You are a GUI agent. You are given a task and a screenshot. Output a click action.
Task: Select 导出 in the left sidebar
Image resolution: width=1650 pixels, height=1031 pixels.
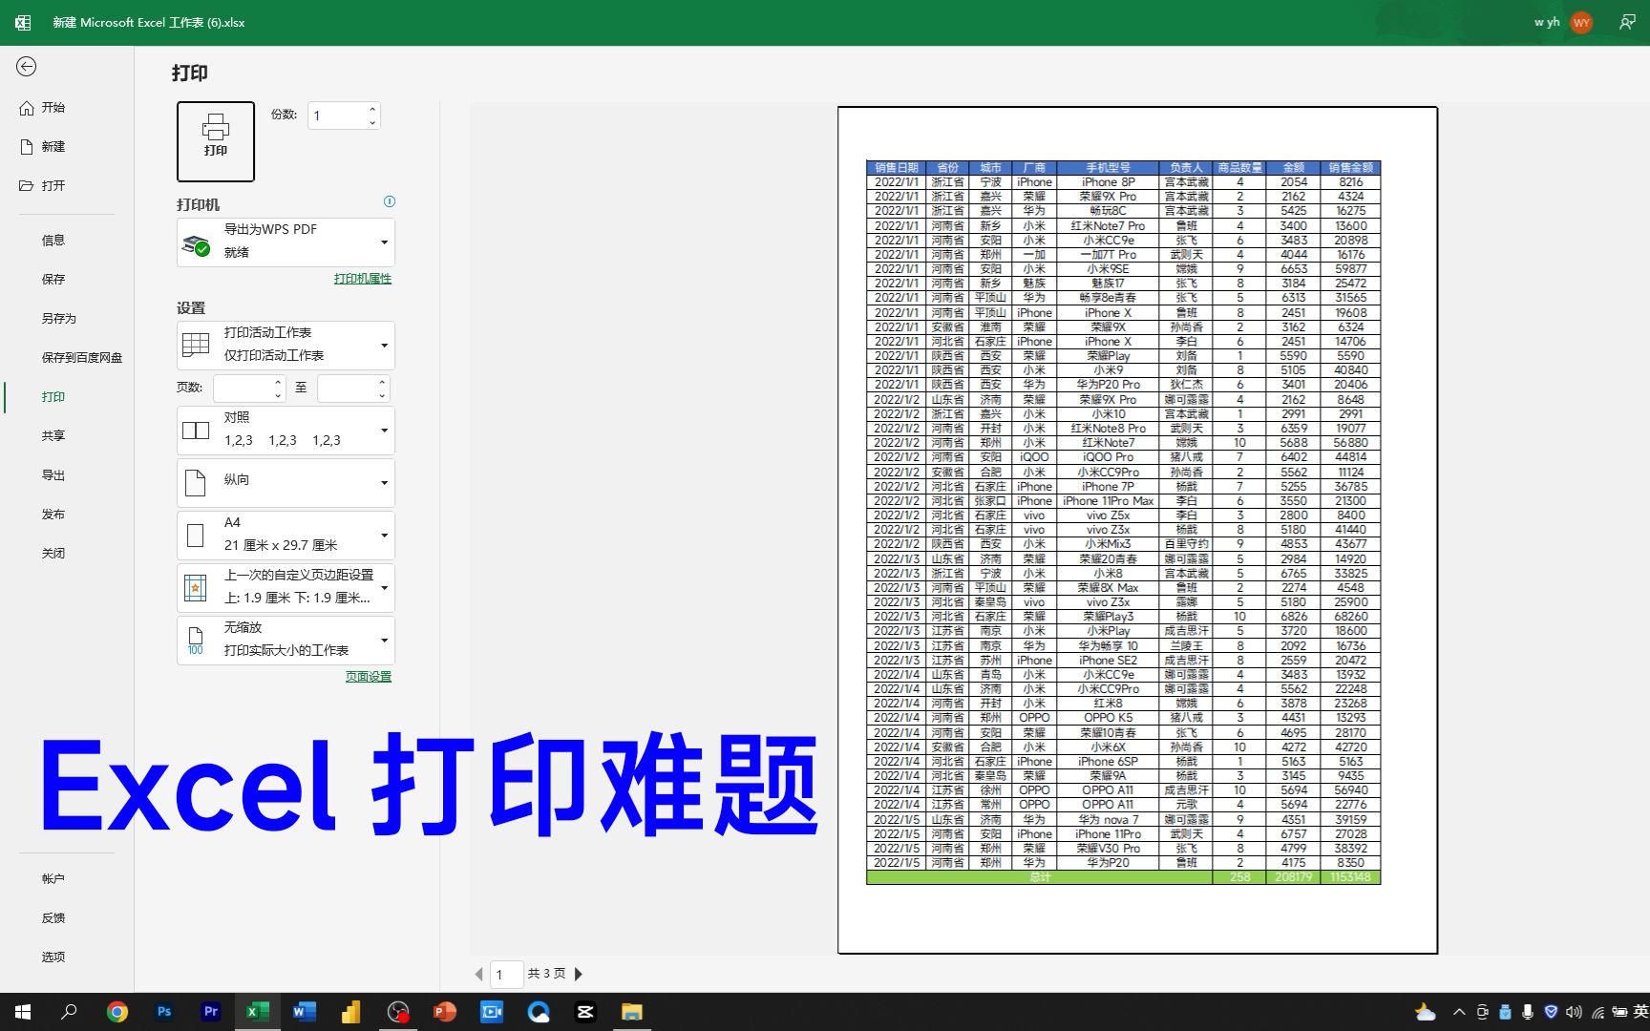tap(53, 474)
